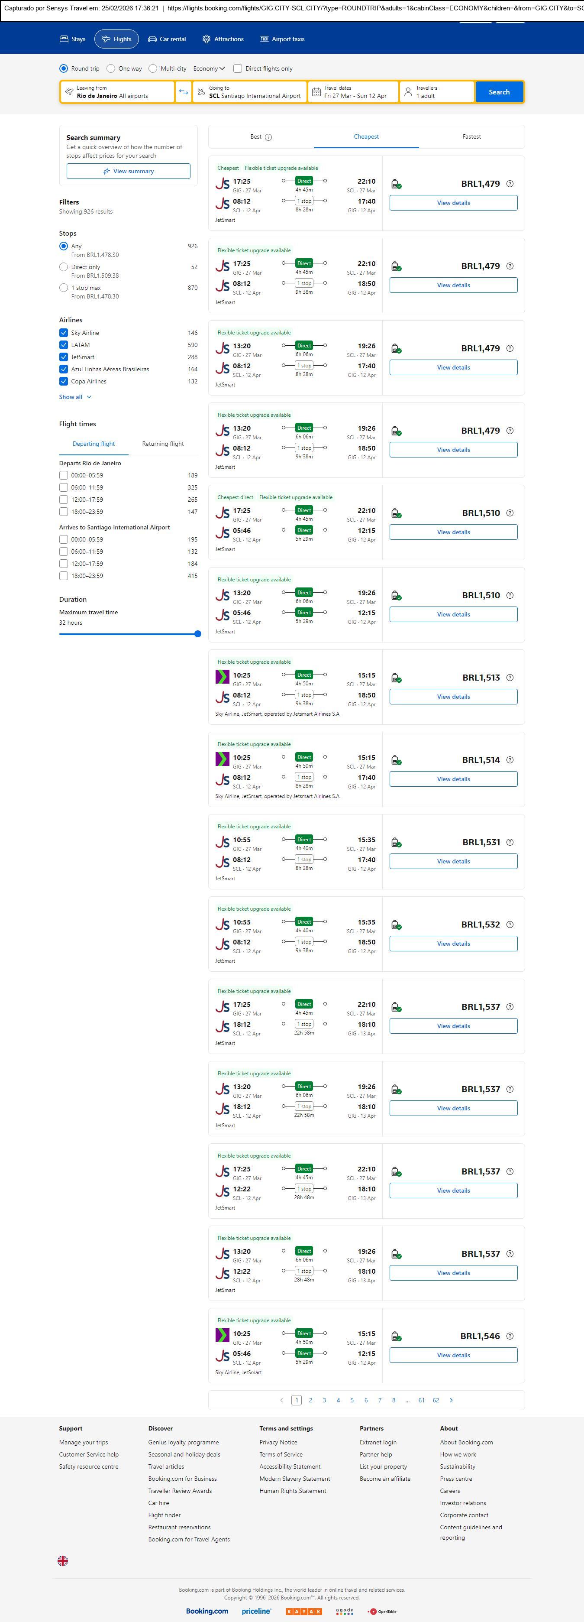The image size is (584, 1622).
Task: Uncheck the LATAM airline filter
Action: tap(64, 345)
